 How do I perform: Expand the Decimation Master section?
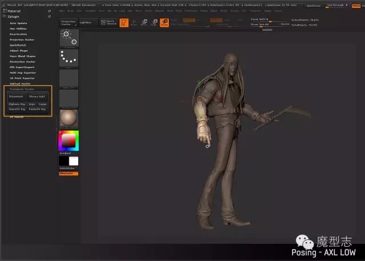[22, 62]
